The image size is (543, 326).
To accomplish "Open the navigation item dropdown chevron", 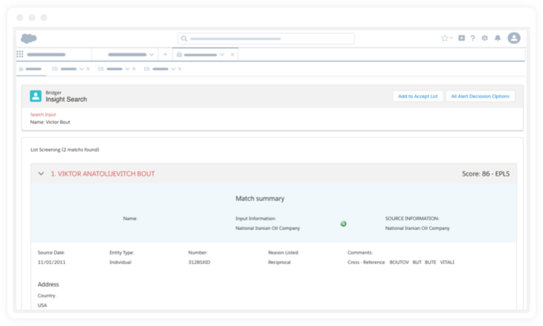I will 151,55.
